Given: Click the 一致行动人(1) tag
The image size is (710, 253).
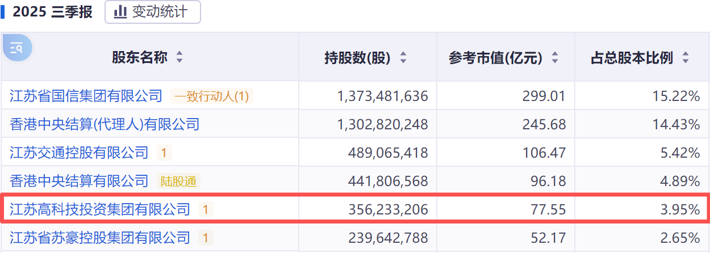Looking at the screenshot, I should [211, 96].
